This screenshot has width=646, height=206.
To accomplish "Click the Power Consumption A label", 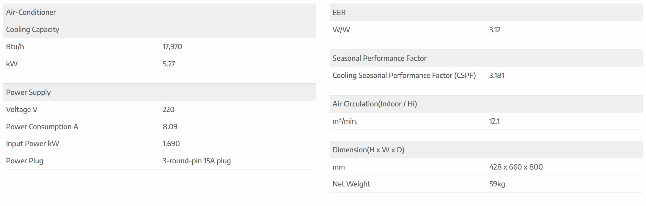I will pos(42,127).
